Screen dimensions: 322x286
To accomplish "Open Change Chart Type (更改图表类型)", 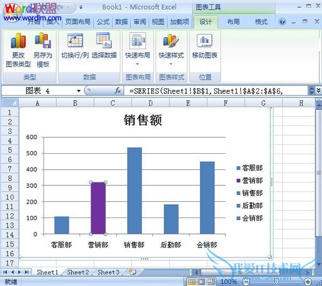I will click(18, 50).
